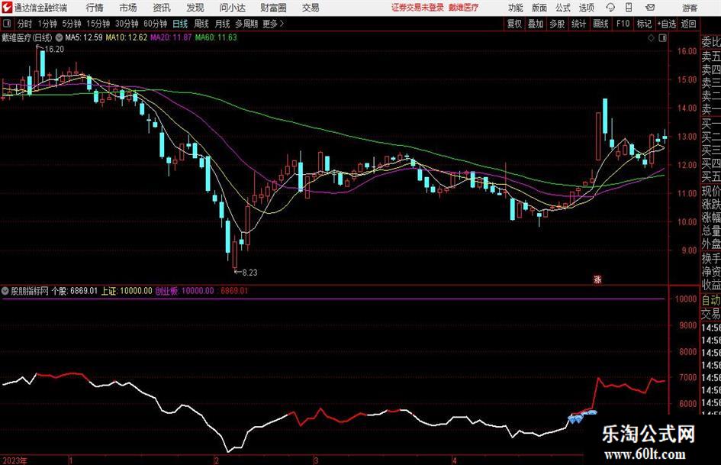Click the 复权 toolbar button

(x=514, y=24)
